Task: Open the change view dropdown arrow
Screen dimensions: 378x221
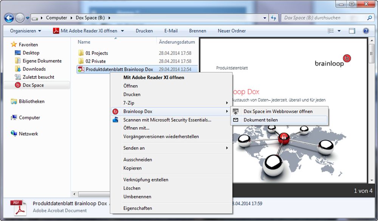Action: coord(339,31)
